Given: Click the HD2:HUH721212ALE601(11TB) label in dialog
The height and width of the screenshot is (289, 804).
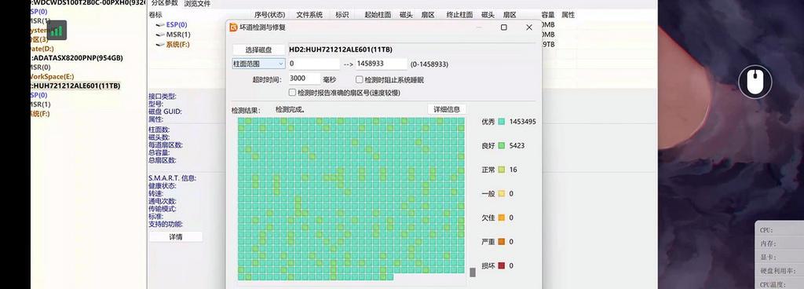Looking at the screenshot, I should pyautogui.click(x=341, y=49).
